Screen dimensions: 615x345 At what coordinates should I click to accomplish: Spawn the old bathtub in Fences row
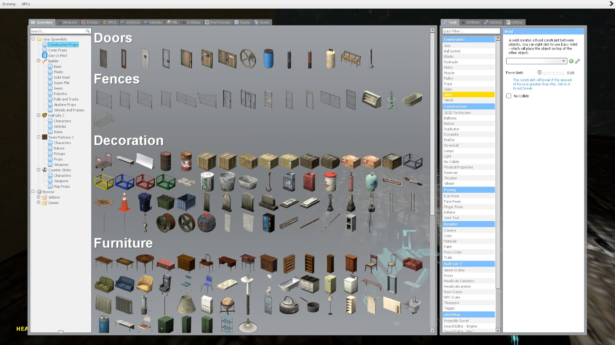tap(412, 99)
